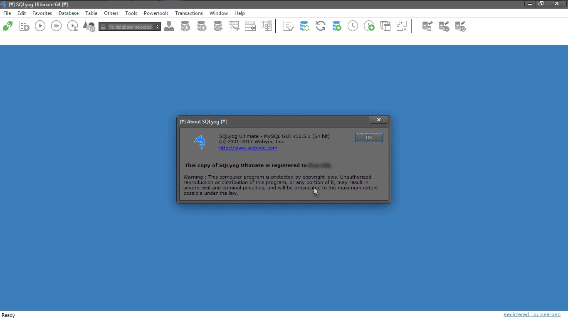This screenshot has height=319, width=568.
Task: Click the table grid schema icon
Action: coord(250,26)
